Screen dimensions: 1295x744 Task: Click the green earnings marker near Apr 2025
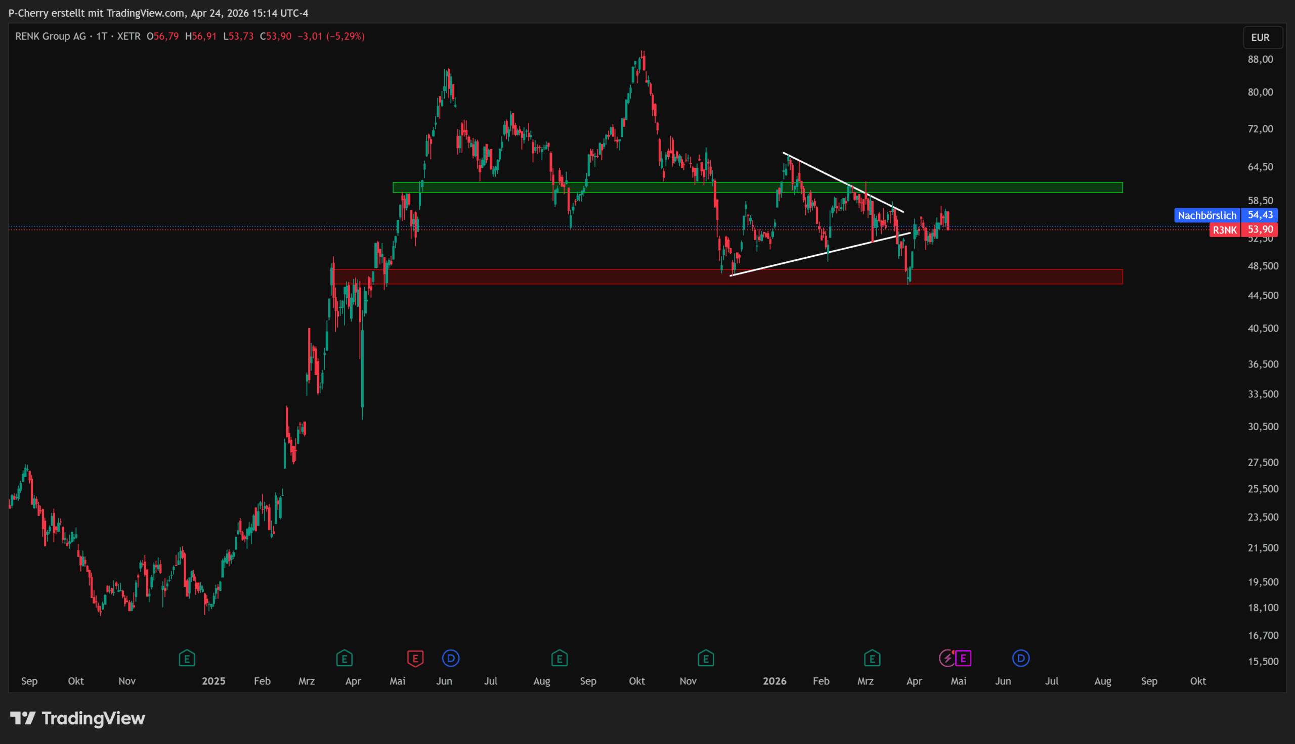click(344, 658)
